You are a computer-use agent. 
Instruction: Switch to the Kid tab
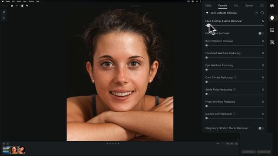[x=236, y=6]
